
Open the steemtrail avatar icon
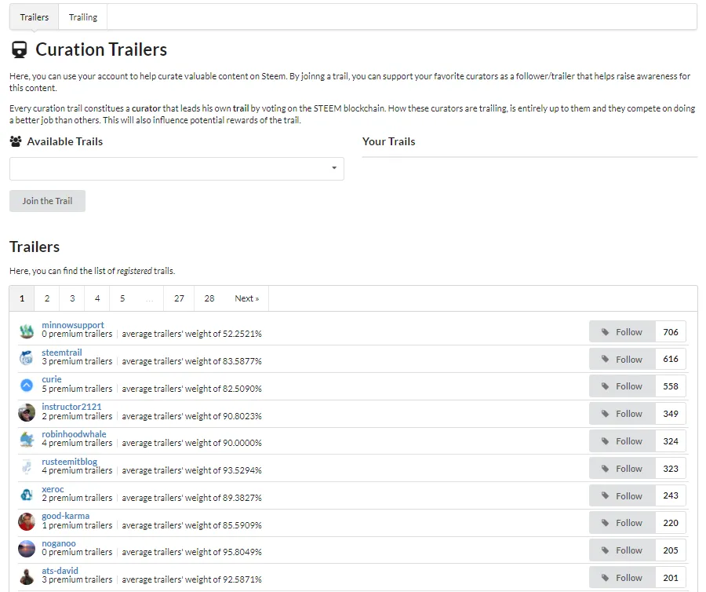pyautogui.click(x=27, y=359)
